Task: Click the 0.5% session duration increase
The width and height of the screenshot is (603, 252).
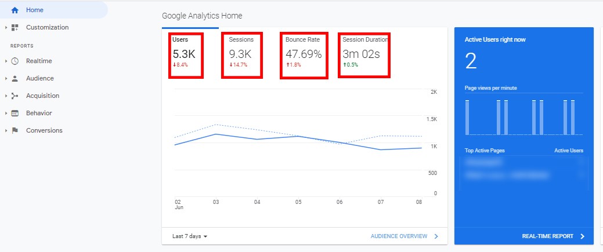Action: pyautogui.click(x=351, y=65)
